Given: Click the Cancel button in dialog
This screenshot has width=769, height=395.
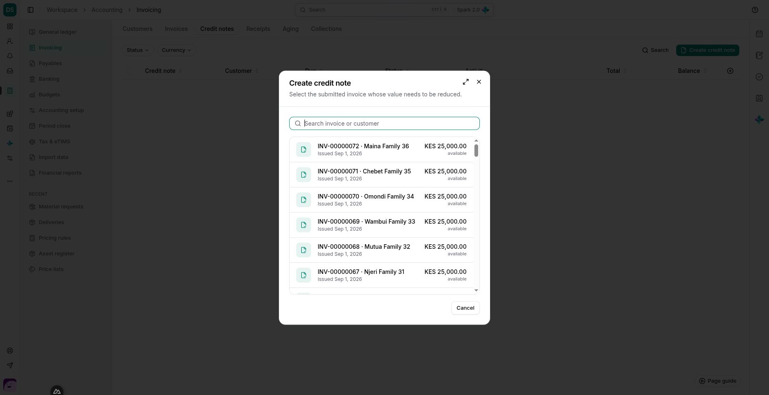Looking at the screenshot, I should (x=465, y=308).
